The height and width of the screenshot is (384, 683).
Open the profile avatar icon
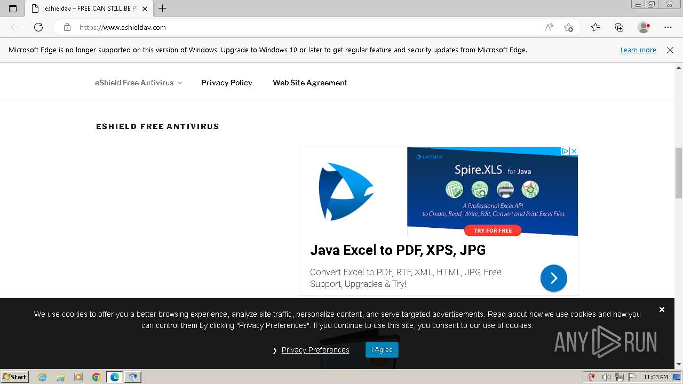644,27
